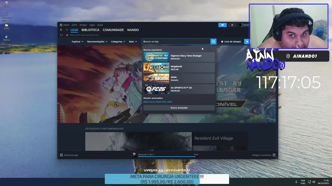Open the recently viewed PEAK link
332x186 pixels.
click(x=158, y=102)
